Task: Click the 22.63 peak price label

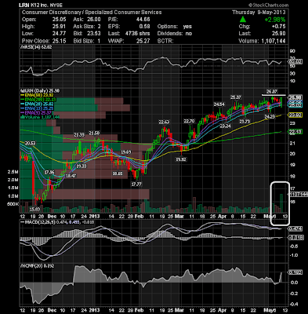Action: coord(164,122)
